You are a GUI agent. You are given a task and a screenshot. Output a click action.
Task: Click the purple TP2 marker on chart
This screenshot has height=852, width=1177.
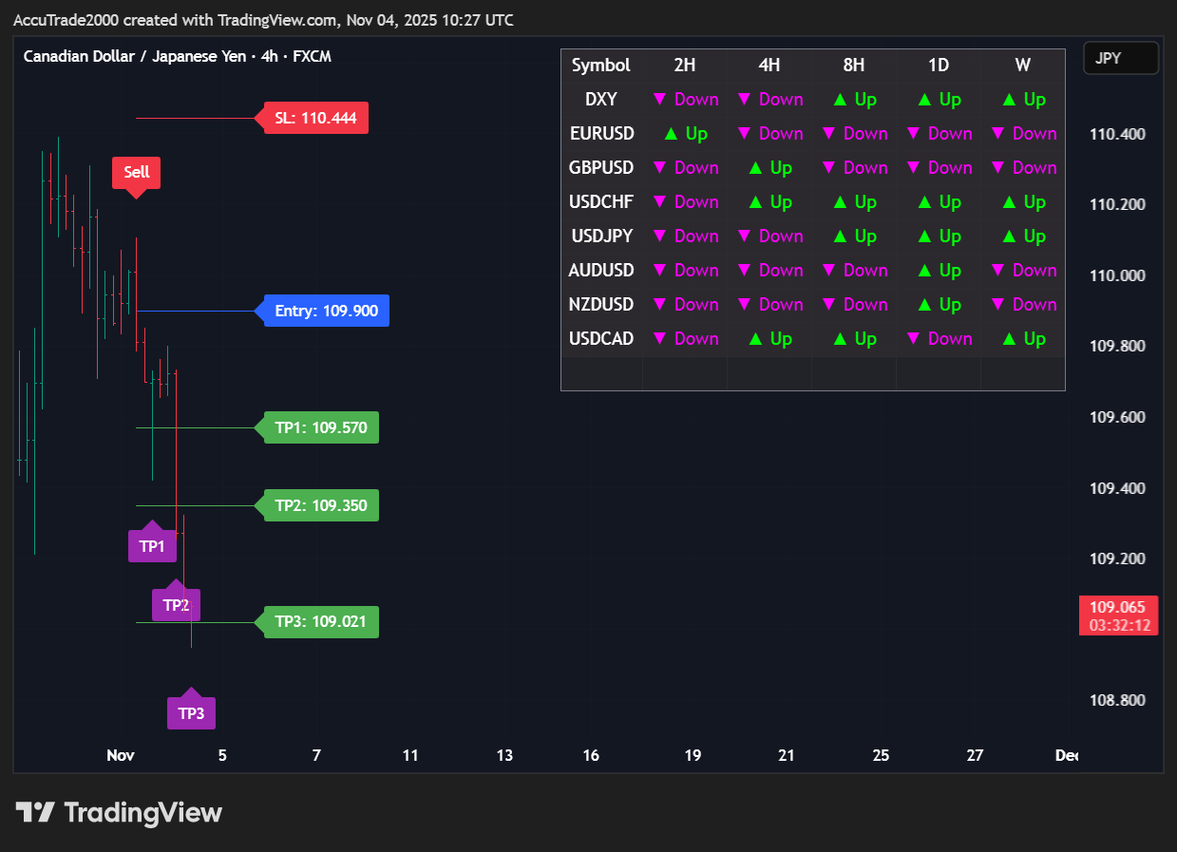click(x=176, y=604)
